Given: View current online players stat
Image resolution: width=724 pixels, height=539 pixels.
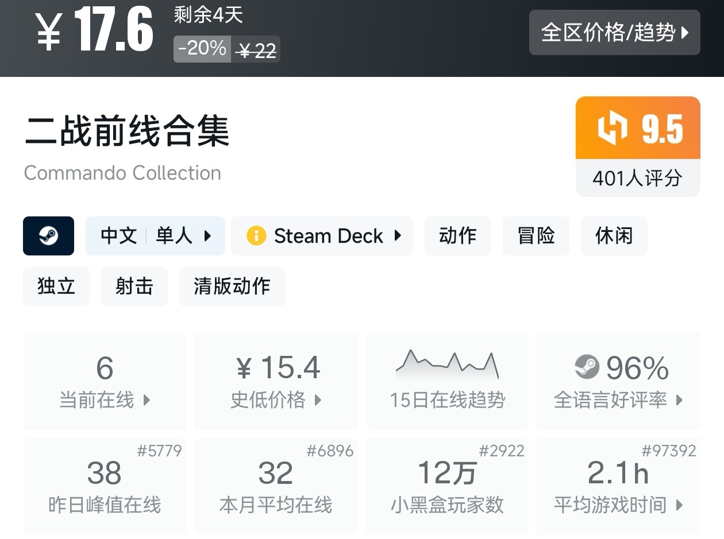Looking at the screenshot, I should (105, 381).
